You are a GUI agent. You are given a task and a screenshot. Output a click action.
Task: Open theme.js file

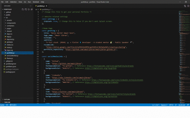point(10,58)
